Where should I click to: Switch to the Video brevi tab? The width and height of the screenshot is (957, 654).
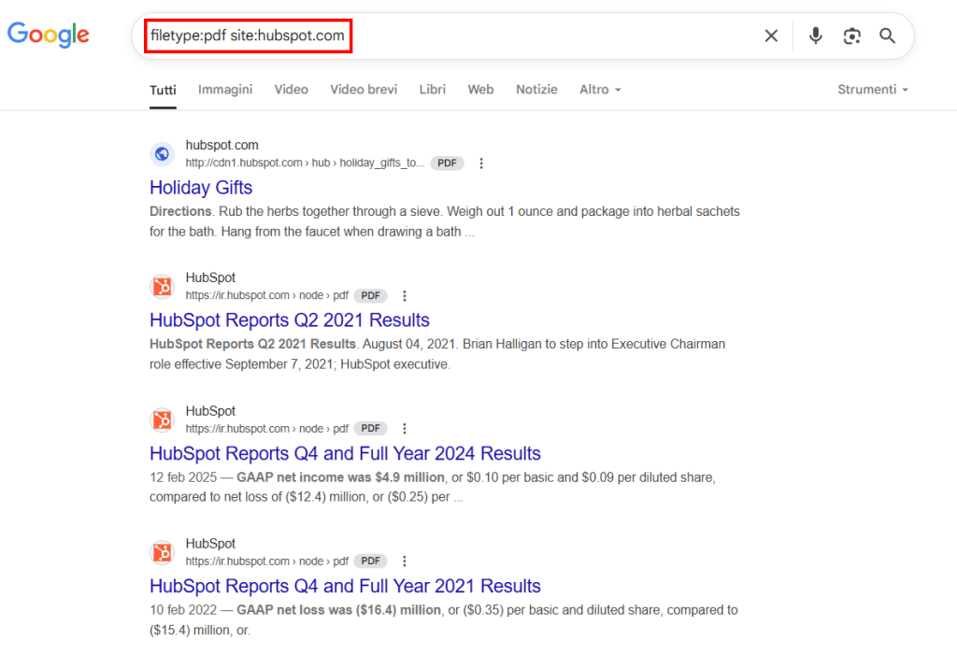pyautogui.click(x=364, y=90)
